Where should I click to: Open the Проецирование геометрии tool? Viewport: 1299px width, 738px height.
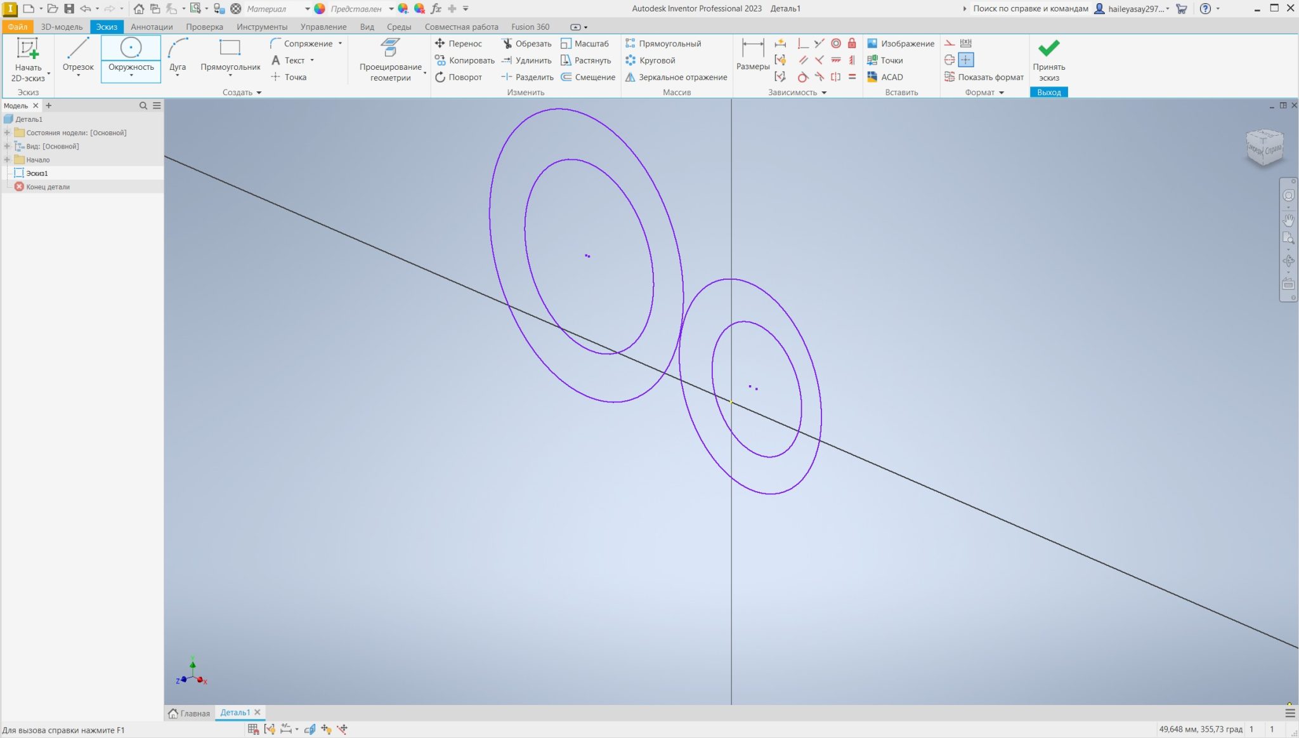390,59
